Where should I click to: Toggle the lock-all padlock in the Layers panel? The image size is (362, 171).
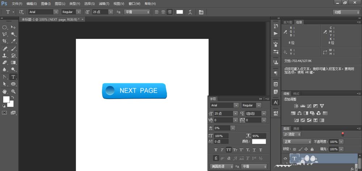pyautogui.click(x=312, y=149)
